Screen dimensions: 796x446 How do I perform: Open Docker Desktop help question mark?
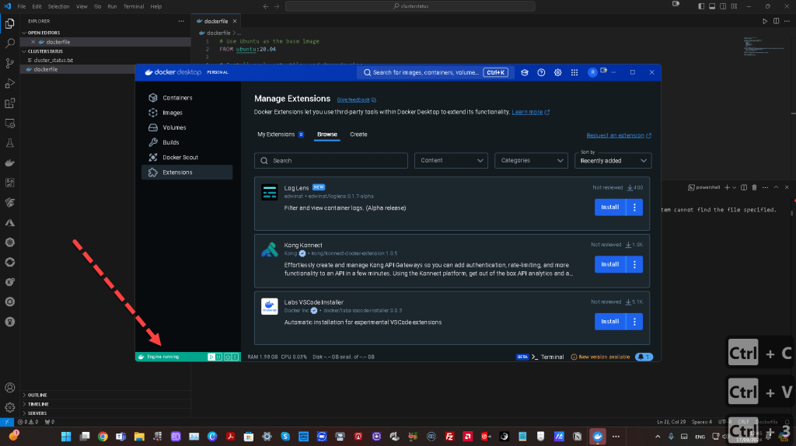[541, 72]
